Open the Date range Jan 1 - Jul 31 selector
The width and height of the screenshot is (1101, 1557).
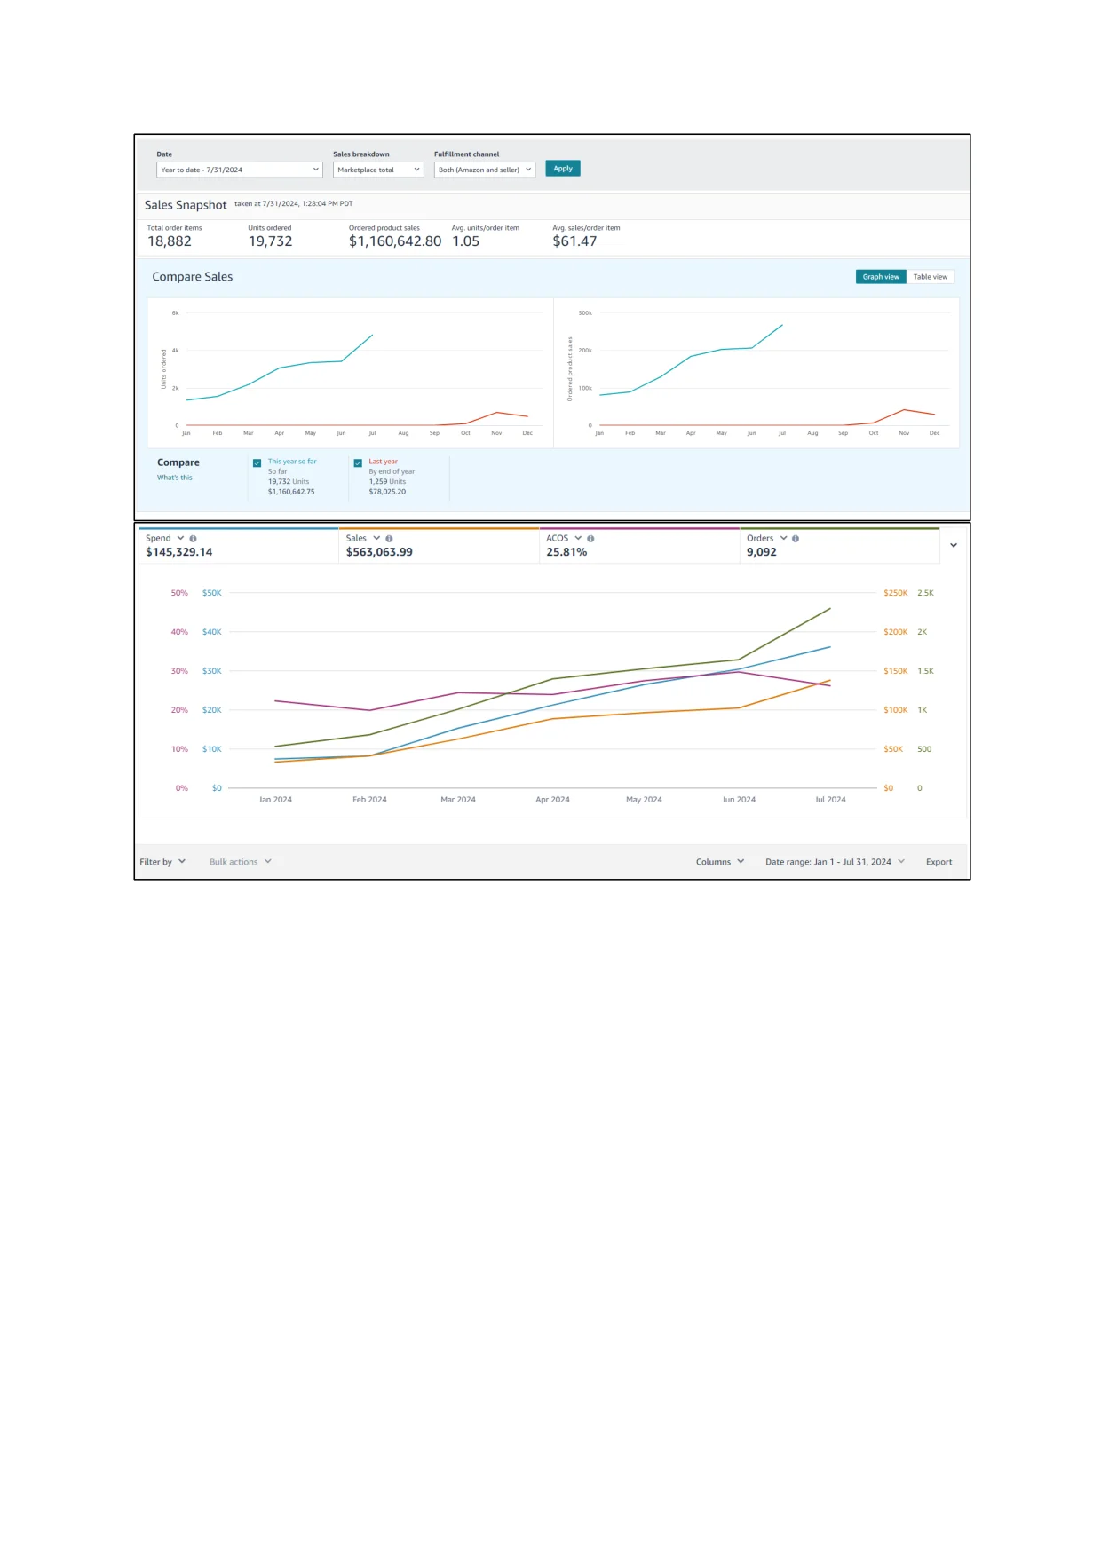coord(835,862)
